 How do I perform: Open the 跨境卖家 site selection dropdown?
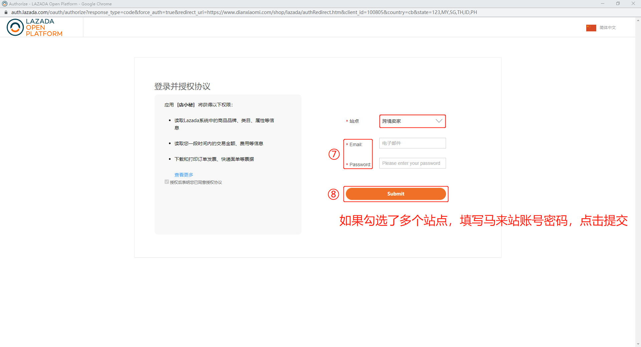pyautogui.click(x=412, y=121)
